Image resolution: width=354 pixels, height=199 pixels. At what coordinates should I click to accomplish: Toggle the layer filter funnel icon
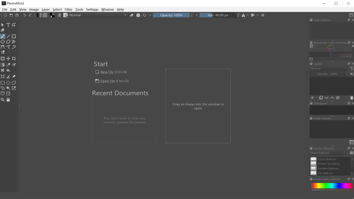[352, 68]
